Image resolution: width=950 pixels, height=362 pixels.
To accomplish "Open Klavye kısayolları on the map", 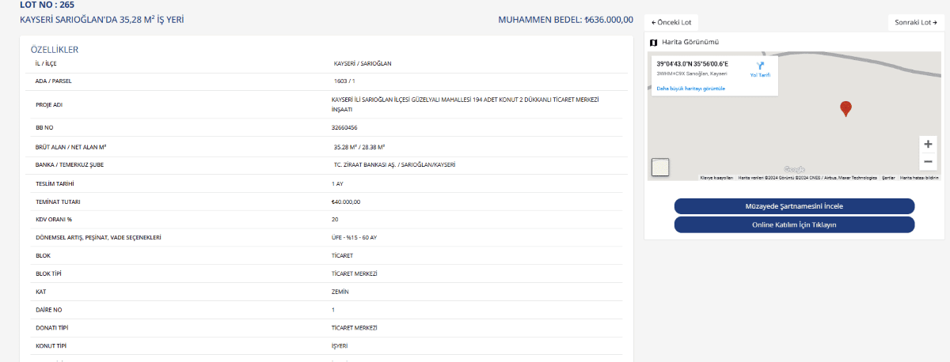I will coord(717,178).
